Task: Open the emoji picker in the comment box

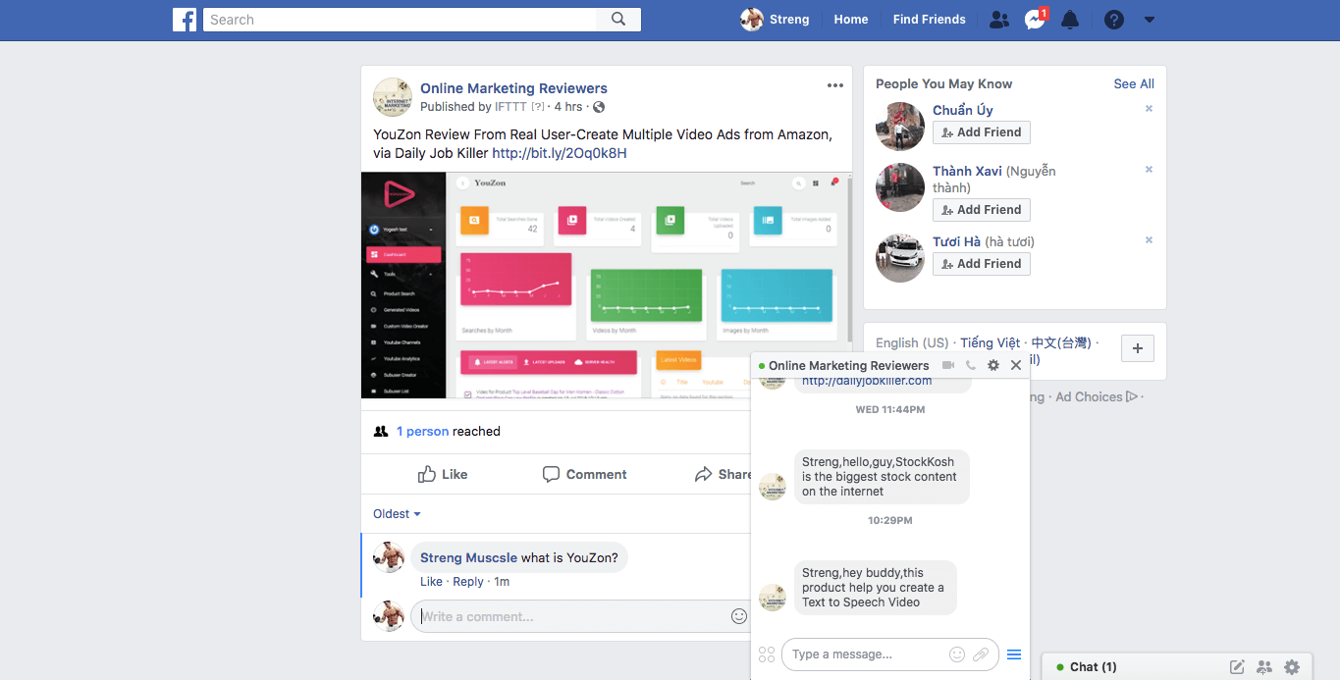Action: point(739,616)
